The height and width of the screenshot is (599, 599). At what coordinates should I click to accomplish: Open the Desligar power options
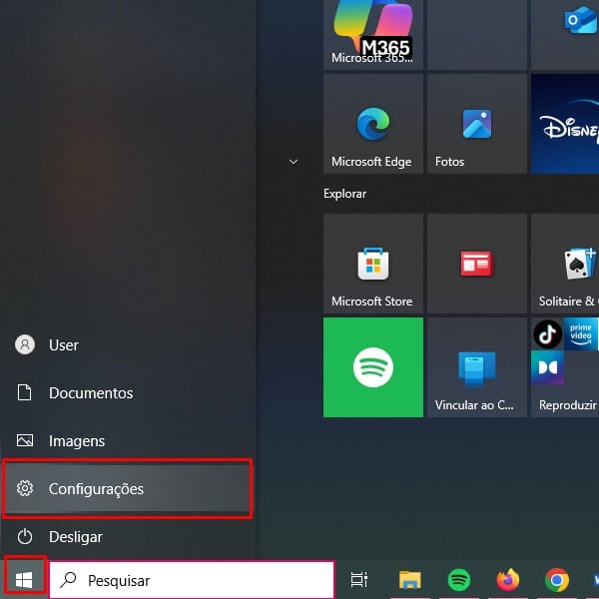[x=128, y=537]
